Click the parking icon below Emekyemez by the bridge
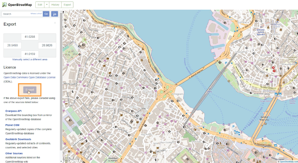298x163 pixels. click(x=226, y=63)
